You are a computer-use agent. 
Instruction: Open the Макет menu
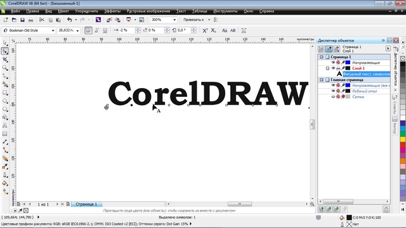[x=63, y=11]
